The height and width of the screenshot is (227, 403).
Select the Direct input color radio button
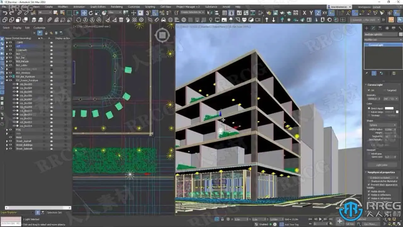pos(369,108)
